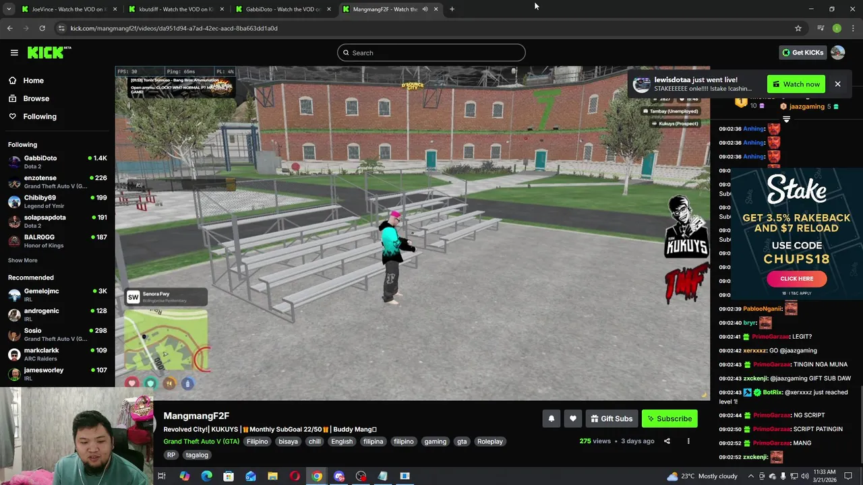This screenshot has height=485, width=863.
Task: Click the KICK logo
Action: (x=49, y=53)
